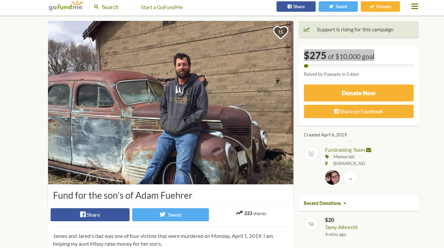
Task: Open the team organizer profile avatar
Action: [x=332, y=177]
